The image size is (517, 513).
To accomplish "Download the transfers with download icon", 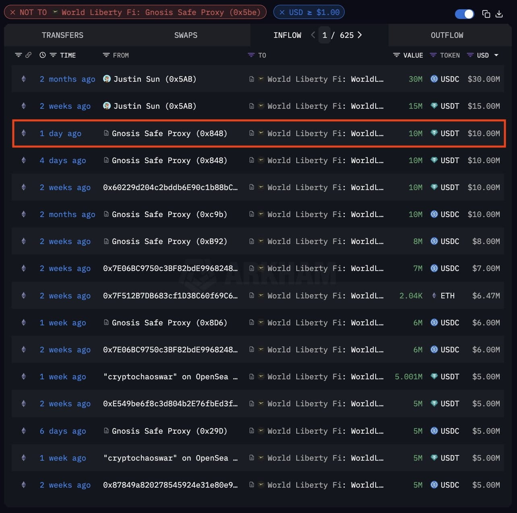I will [499, 14].
